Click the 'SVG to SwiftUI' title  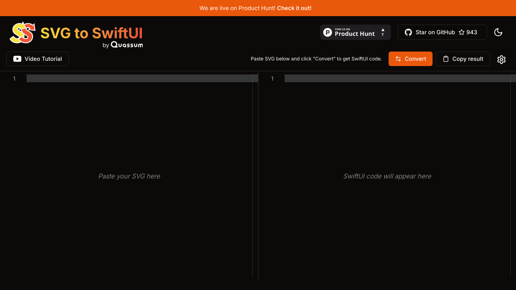92,33
